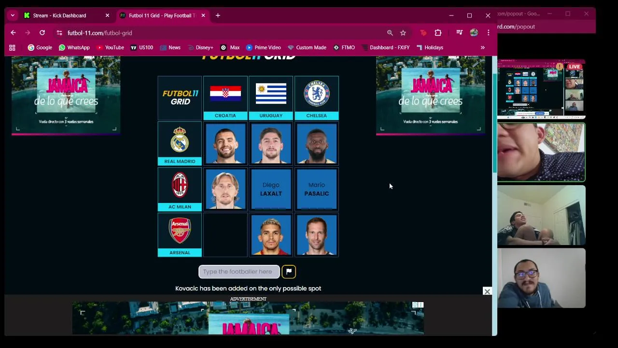
Task: Open the media control icon
Action: click(459, 33)
